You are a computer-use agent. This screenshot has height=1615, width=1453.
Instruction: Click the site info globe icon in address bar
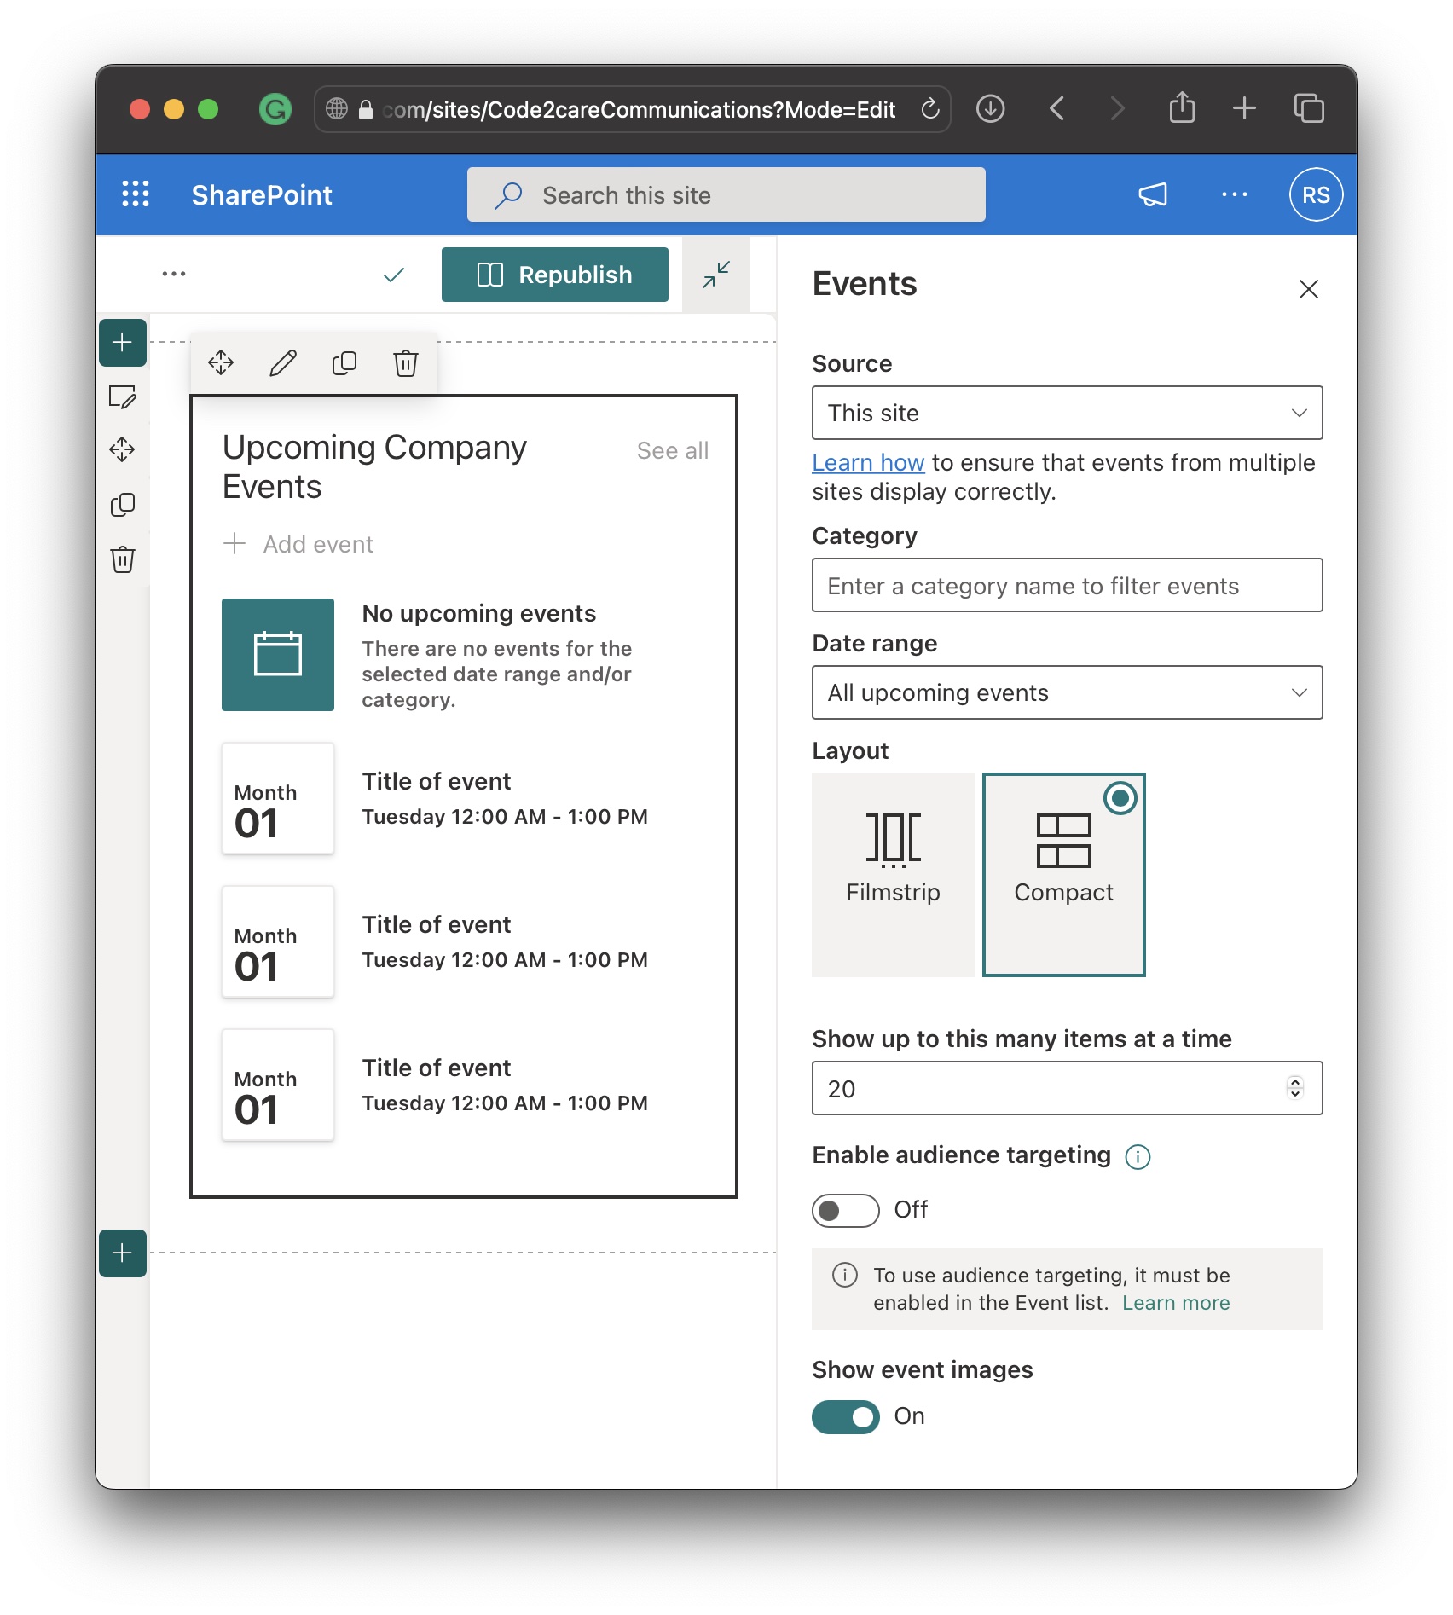point(337,109)
